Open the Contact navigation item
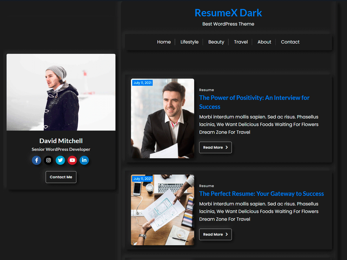 [290, 42]
